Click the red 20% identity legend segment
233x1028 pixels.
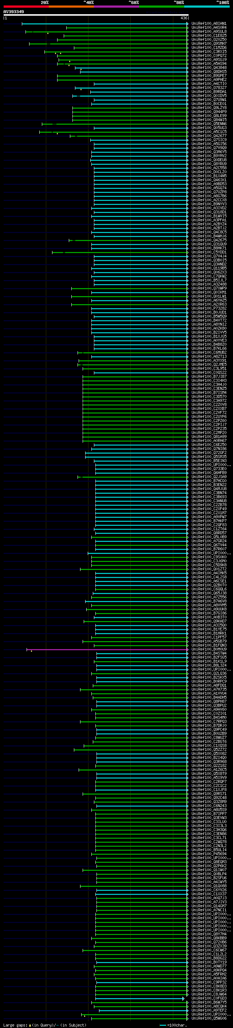click(26, 7)
